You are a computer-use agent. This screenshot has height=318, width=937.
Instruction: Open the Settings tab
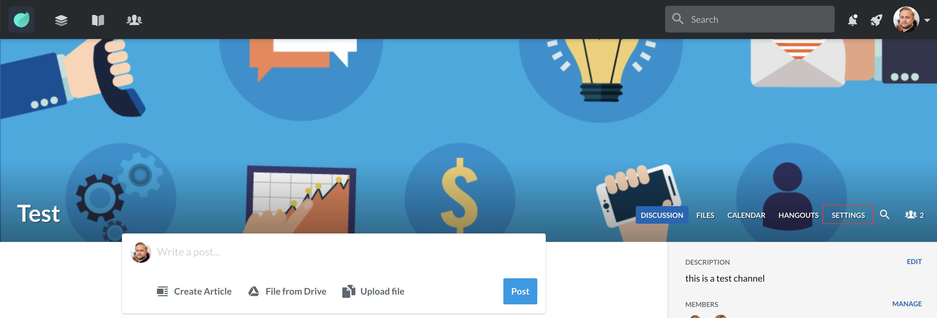pos(848,215)
